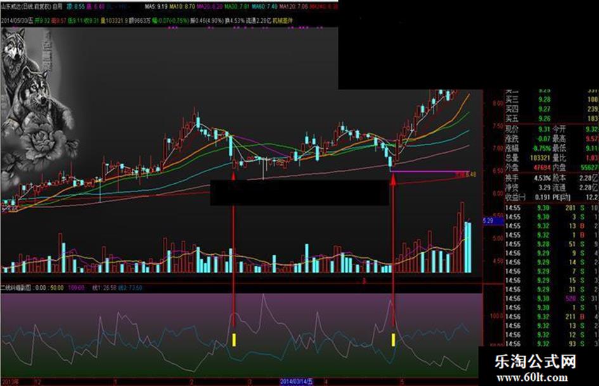Click the 净资 3.29 net asset value
The width and height of the screenshot is (599, 386).
point(544,188)
